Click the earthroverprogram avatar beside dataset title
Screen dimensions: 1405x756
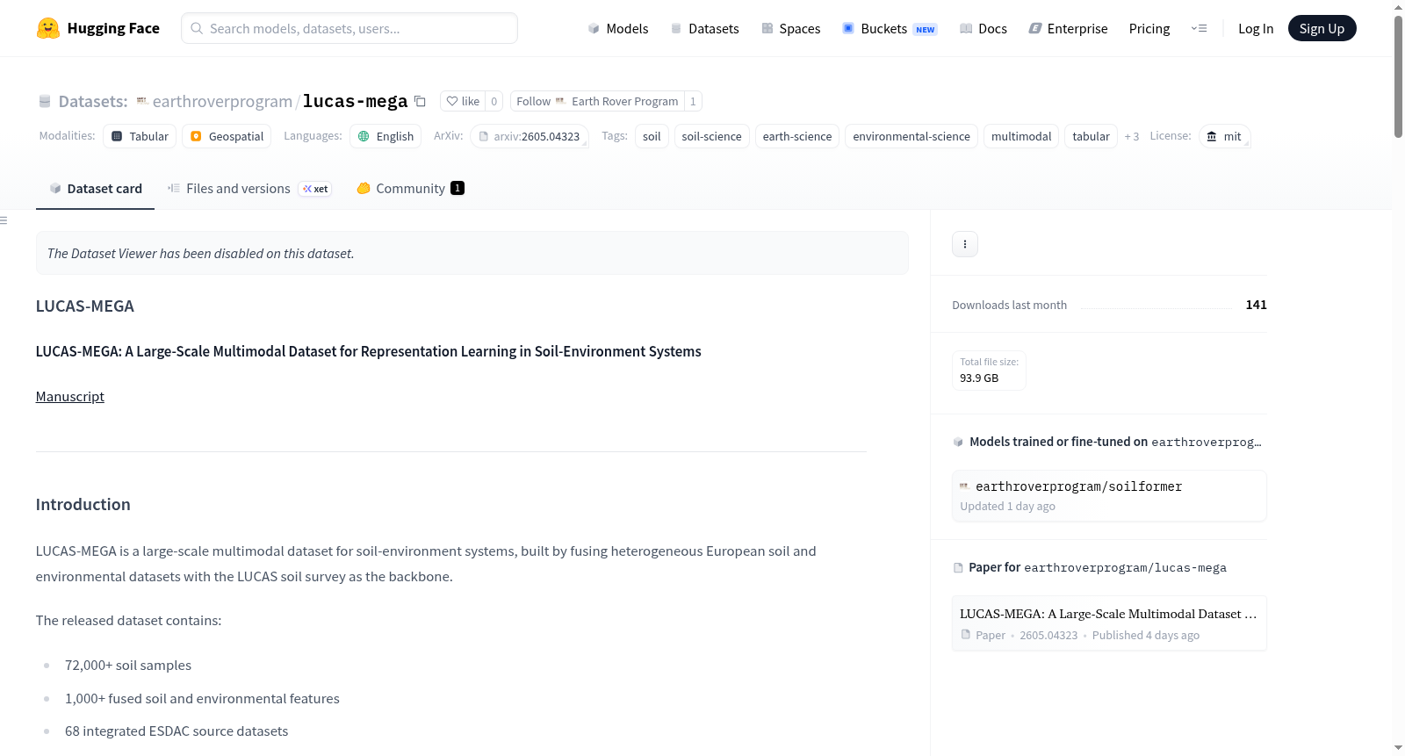(x=142, y=101)
